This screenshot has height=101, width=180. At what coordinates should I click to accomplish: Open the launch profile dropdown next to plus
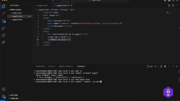pos(158,66)
